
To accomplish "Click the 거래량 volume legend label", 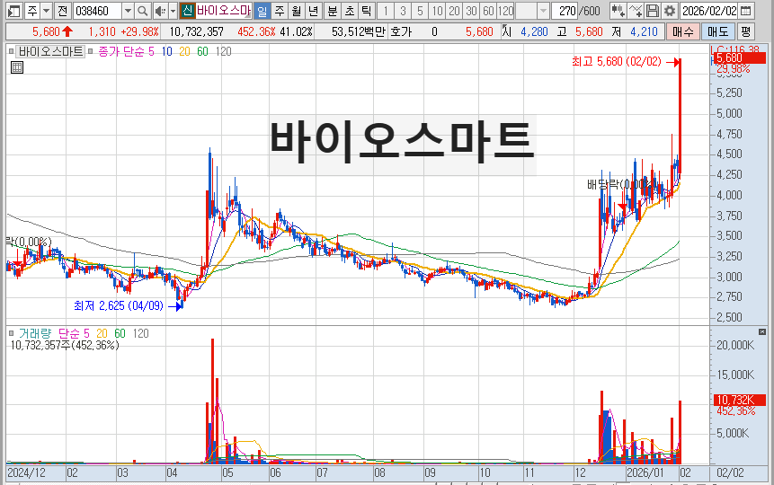I will point(34,333).
